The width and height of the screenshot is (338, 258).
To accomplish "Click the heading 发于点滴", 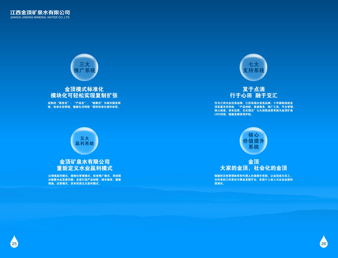I will click(x=253, y=89).
